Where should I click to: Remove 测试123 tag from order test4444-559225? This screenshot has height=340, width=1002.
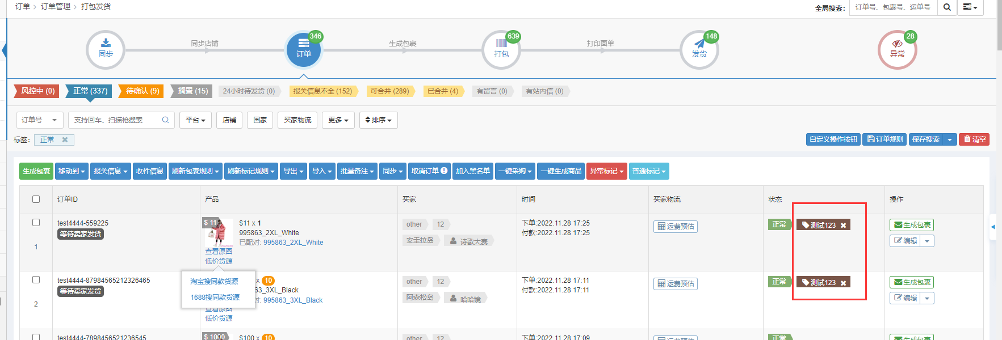[844, 226]
